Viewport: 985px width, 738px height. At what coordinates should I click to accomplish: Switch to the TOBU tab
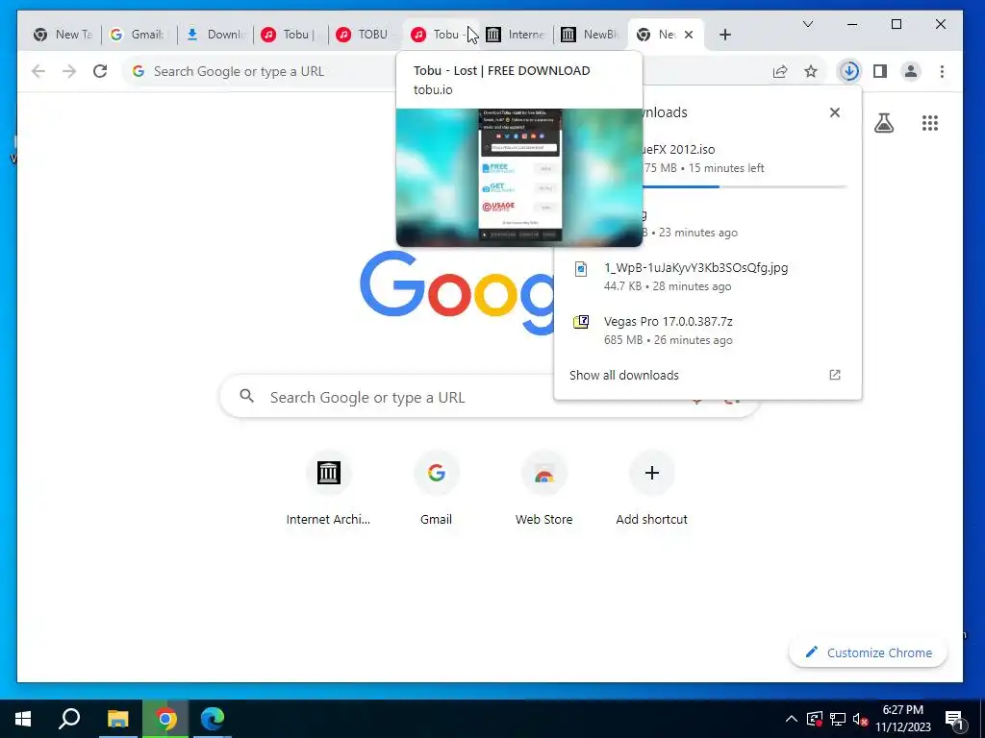(365, 35)
